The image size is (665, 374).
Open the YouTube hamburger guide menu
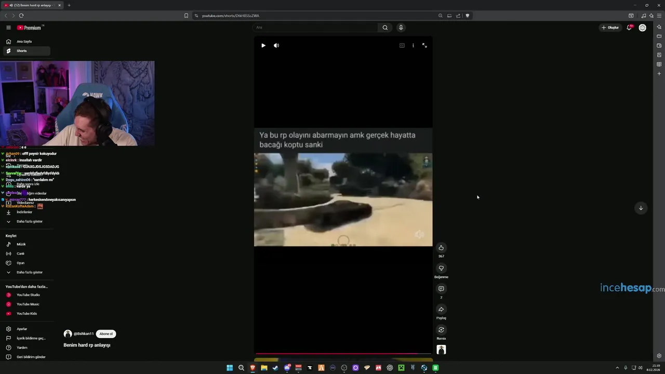[8, 28]
